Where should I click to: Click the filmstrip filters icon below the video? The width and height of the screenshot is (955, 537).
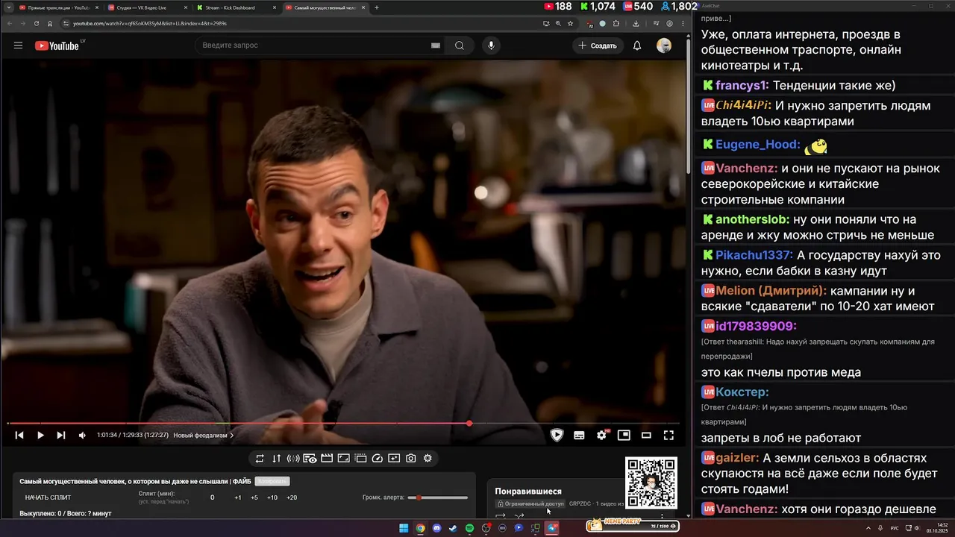[360, 458]
